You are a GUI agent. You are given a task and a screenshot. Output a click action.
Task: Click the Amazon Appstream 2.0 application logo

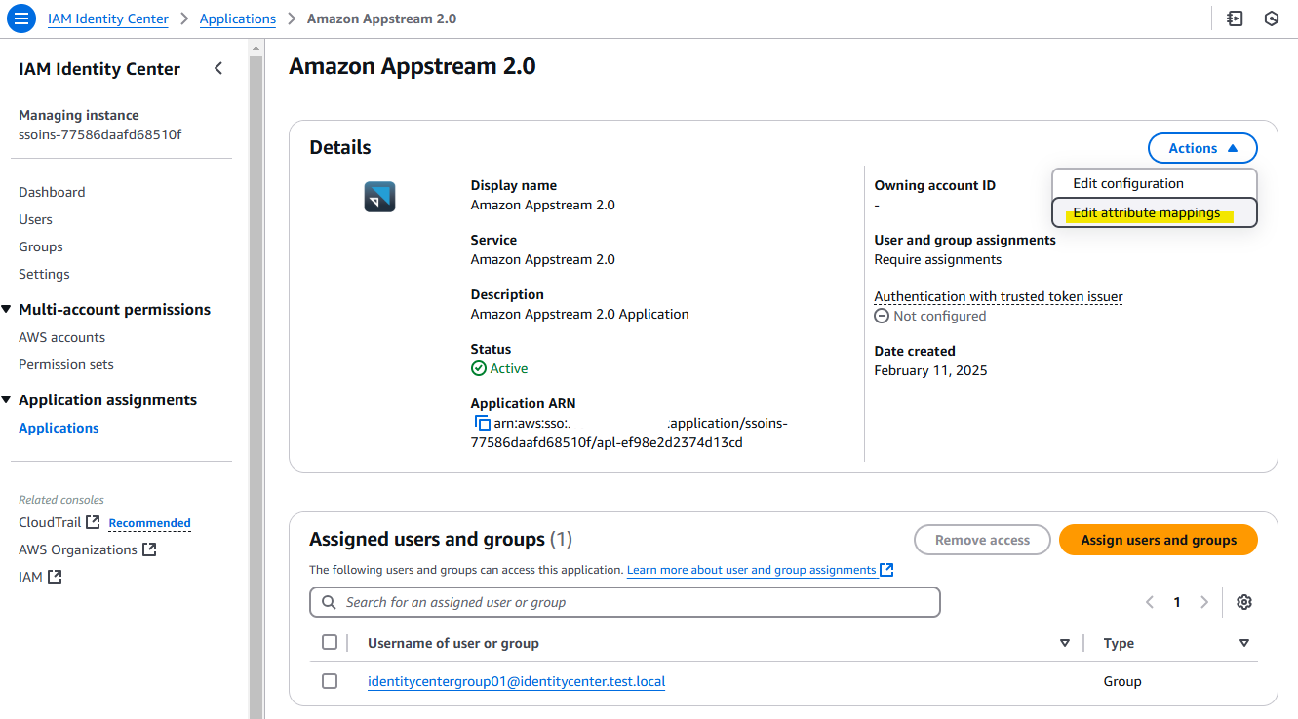click(x=379, y=197)
